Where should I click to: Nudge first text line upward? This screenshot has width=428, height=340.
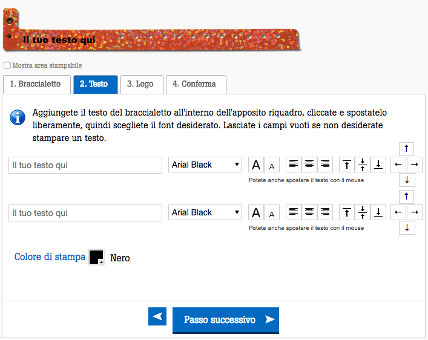pyautogui.click(x=406, y=149)
